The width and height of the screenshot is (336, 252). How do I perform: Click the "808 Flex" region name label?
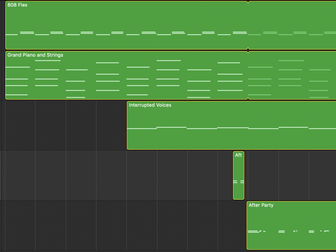click(17, 5)
